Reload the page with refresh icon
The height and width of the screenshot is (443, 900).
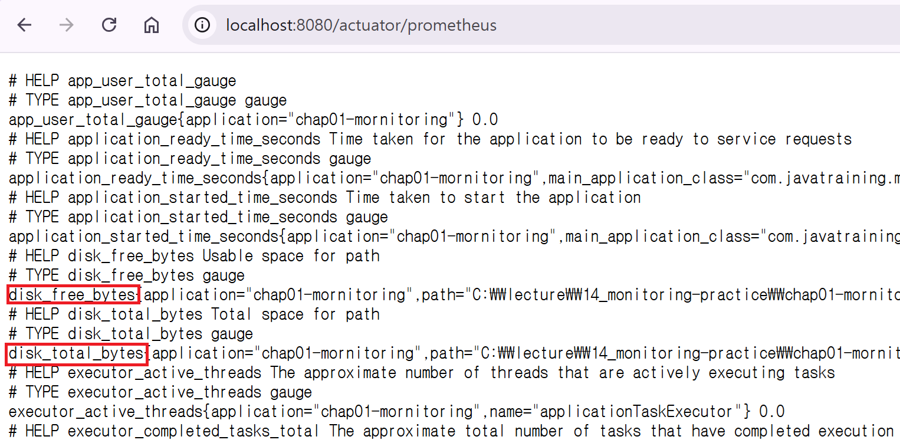109,25
